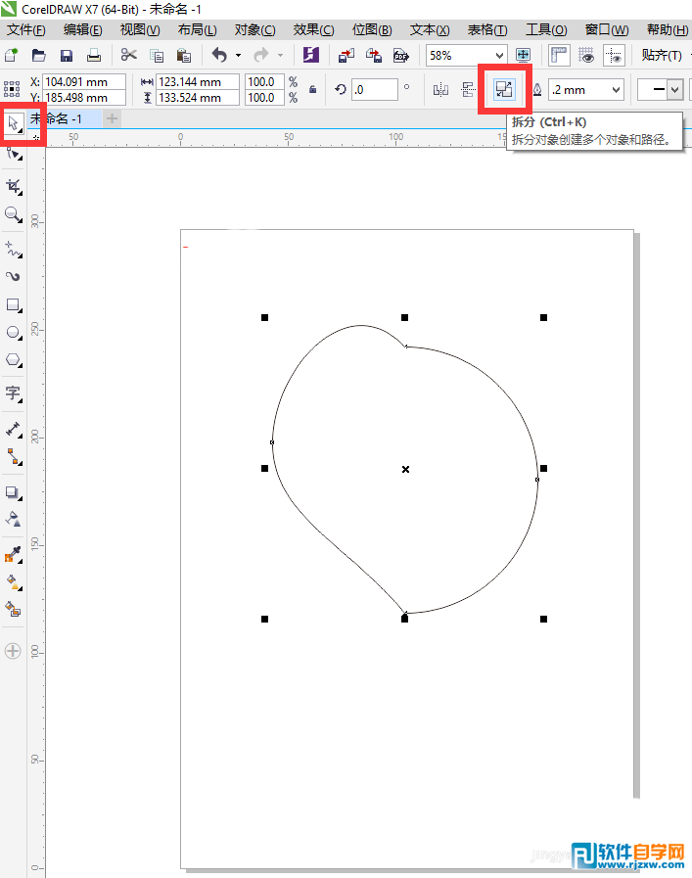Click the toolbox quick customize plus

coord(13,651)
